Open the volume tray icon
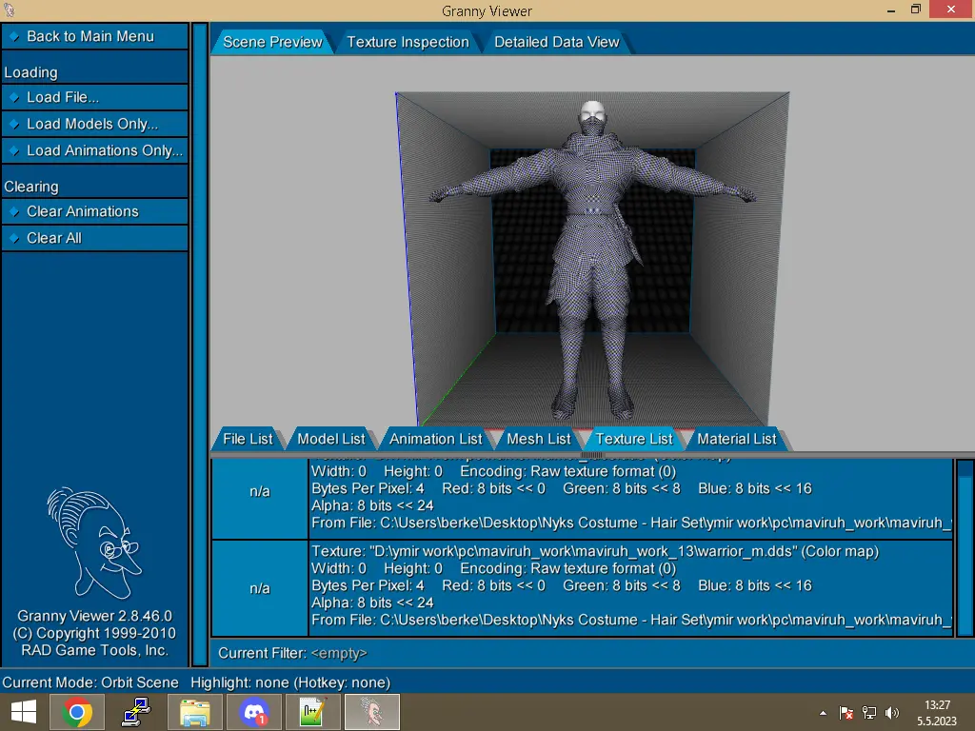The height and width of the screenshot is (731, 975). (891, 713)
